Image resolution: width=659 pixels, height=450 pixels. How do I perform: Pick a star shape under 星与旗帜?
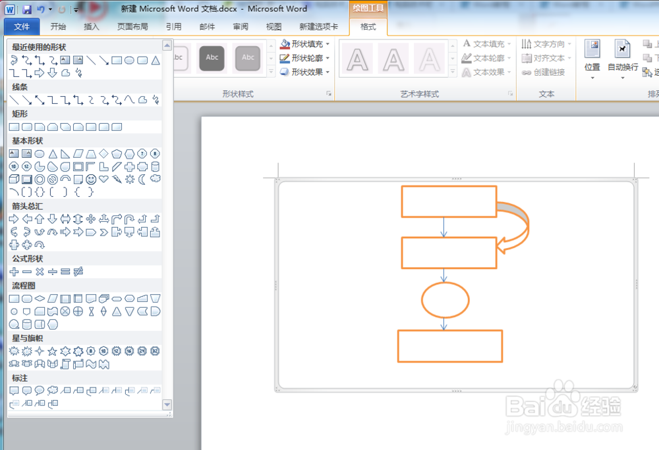coord(53,351)
